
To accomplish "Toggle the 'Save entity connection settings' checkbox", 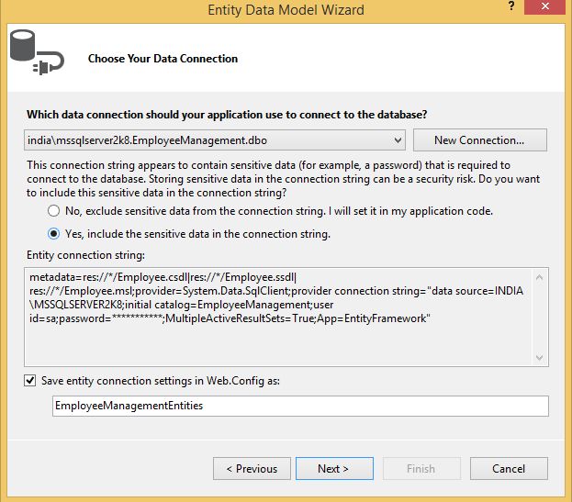I will (x=32, y=381).
